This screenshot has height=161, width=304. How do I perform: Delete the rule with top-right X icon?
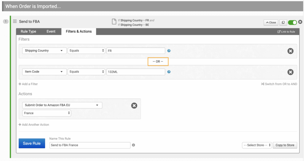tap(300, 22)
